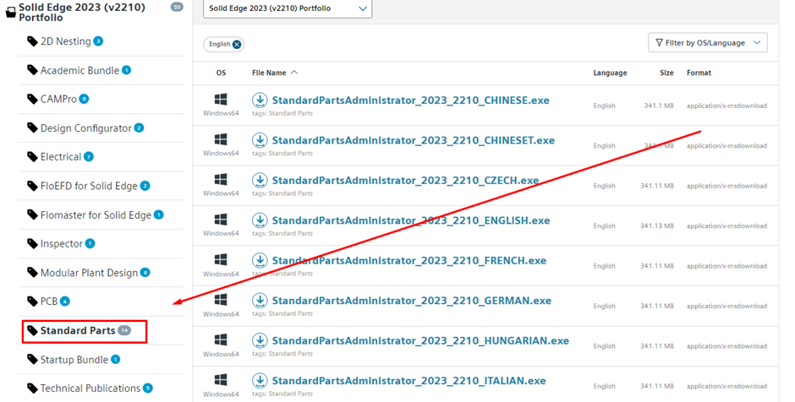Click Solid Edge 2023 (v2210) Portfolio heading

pos(82,12)
